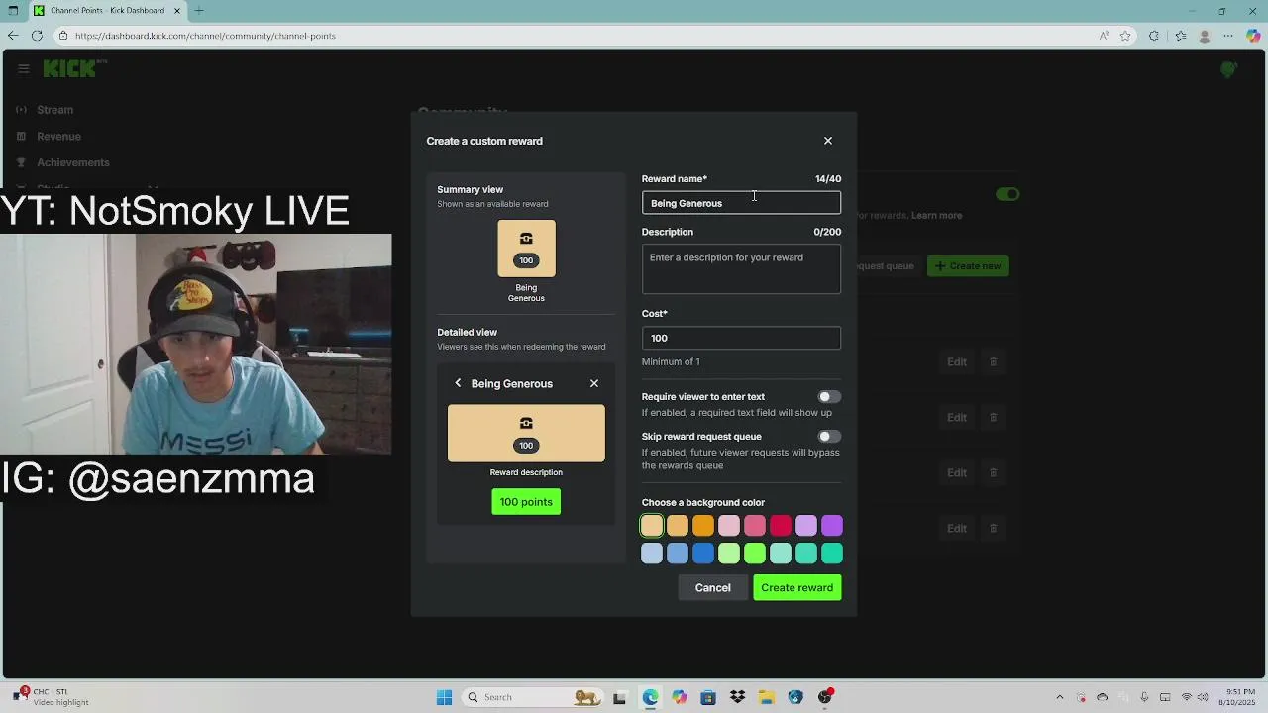Image resolution: width=1268 pixels, height=713 pixels.
Task: Select the Channel Points browser tab
Action: 107,11
